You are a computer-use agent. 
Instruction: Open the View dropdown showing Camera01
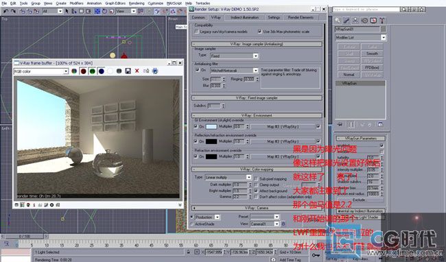pos(265,224)
